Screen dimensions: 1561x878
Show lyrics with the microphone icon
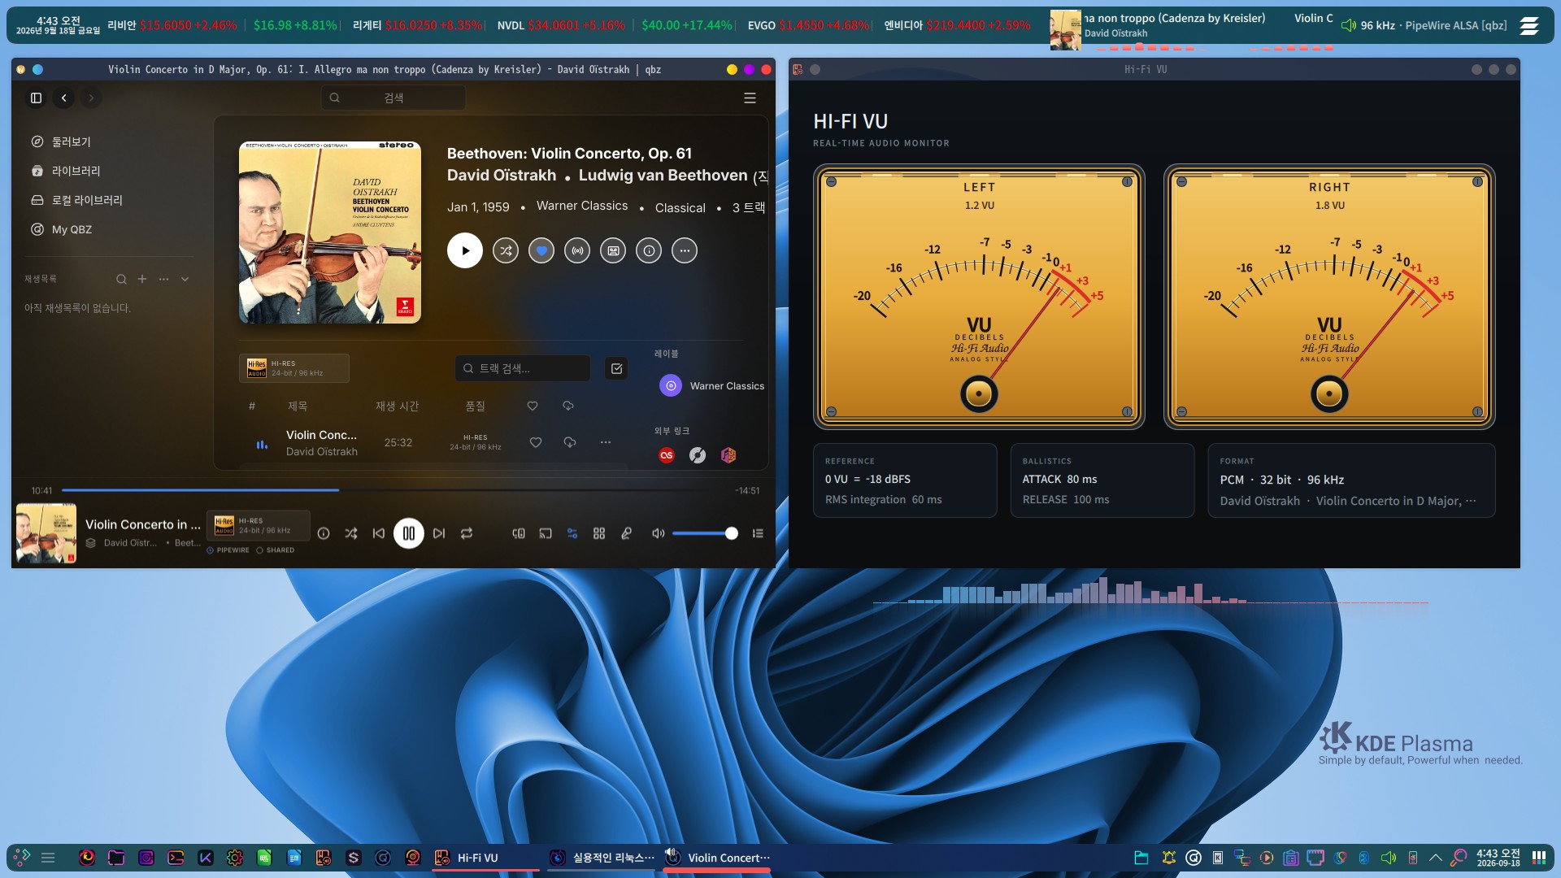pos(626,533)
